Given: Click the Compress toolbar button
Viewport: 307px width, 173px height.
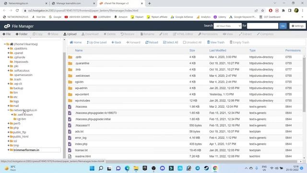Looking at the screenshot, I should click(265, 34).
